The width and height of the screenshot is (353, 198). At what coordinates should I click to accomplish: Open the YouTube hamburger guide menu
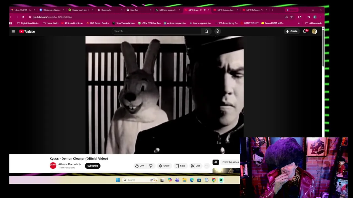pos(13,31)
